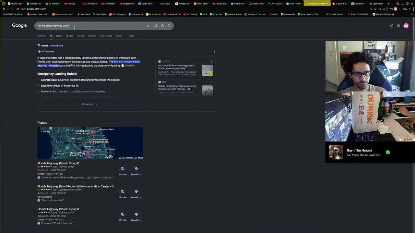
Task: Open options menu for the cbs19.tv source card
Action: (211, 61)
